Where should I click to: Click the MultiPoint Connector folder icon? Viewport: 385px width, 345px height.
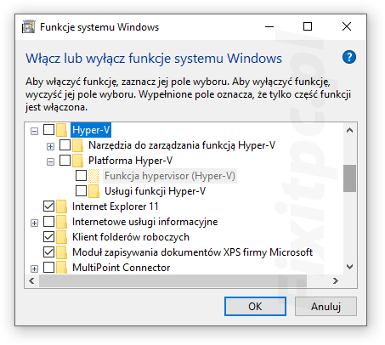click(61, 267)
